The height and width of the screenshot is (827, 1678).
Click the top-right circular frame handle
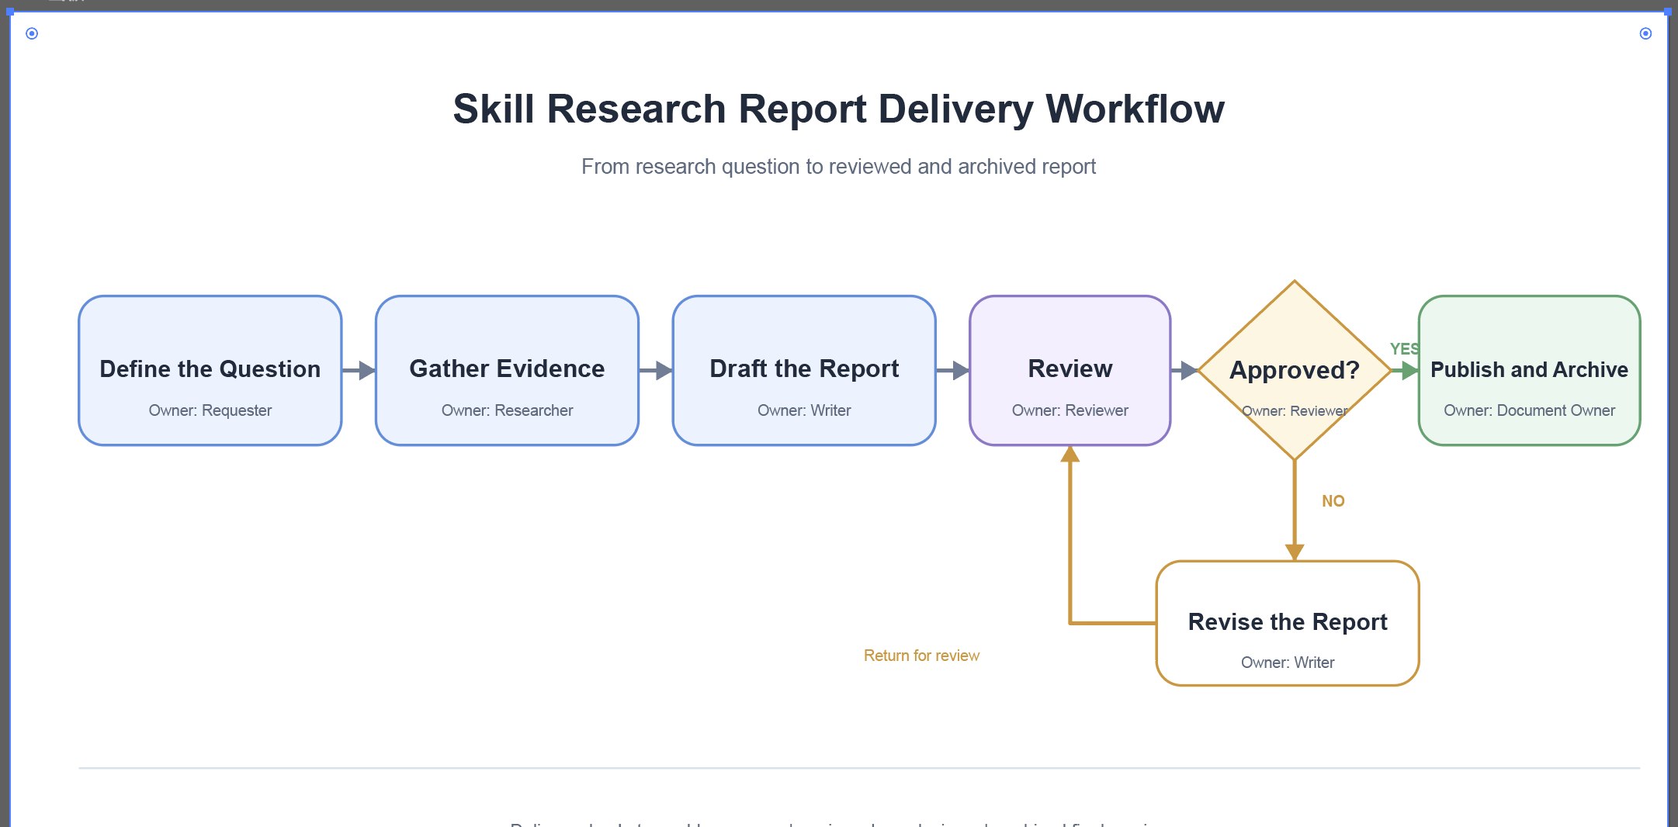click(x=1645, y=33)
